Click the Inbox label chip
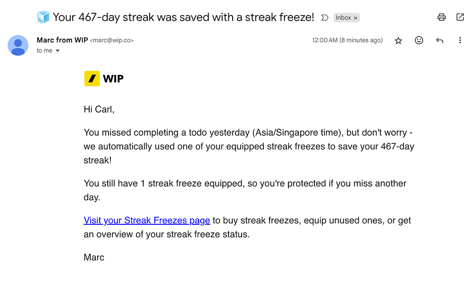The height and width of the screenshot is (287, 472). 343,18
